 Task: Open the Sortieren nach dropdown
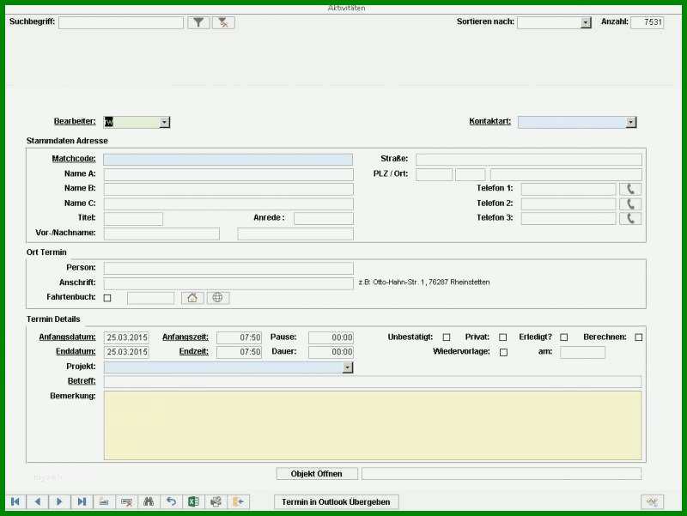pyautogui.click(x=586, y=23)
